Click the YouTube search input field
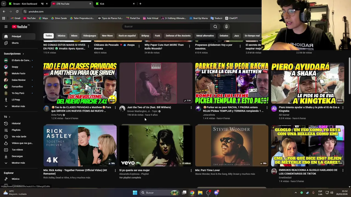This screenshot has width=351, height=197. [166, 27]
